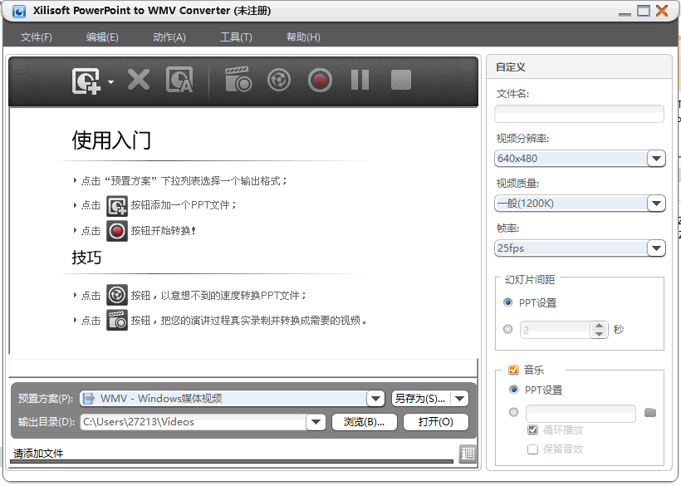Screen dimensions: 681x486
Task: Click the 打开(O) button
Action: 436,422
